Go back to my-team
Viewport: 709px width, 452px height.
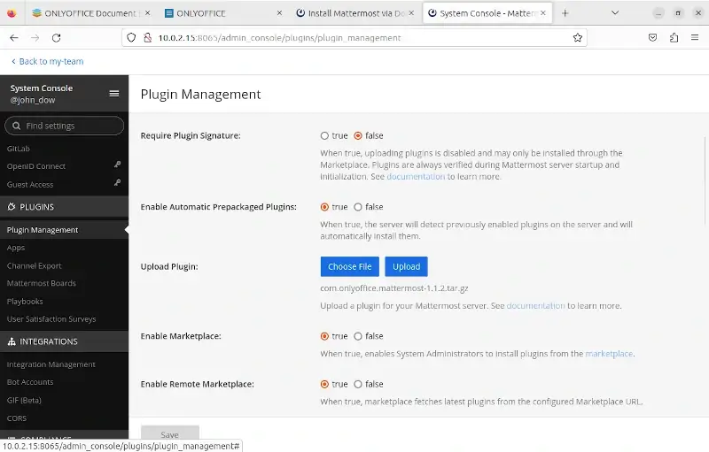[x=48, y=61]
